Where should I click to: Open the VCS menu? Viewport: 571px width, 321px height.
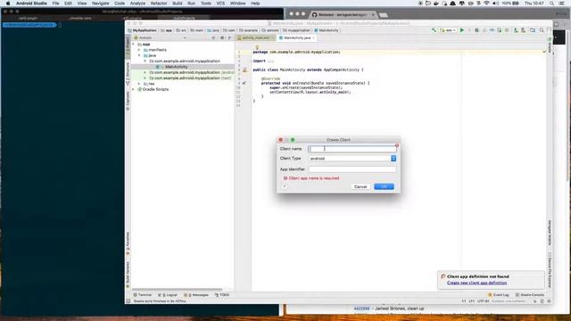(x=220, y=4)
